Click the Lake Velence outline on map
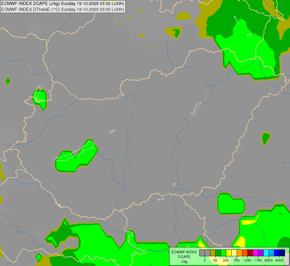The image size is (290, 266). (x=112, y=131)
